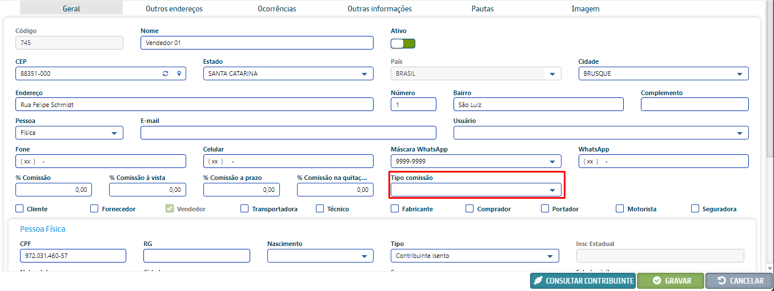This screenshot has height=291, width=774.
Task: Click into the E-mail input field
Action: (x=288, y=133)
